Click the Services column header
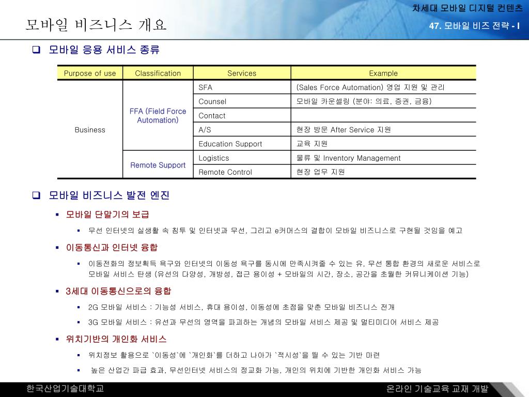The height and width of the screenshot is (397, 529). pos(242,73)
